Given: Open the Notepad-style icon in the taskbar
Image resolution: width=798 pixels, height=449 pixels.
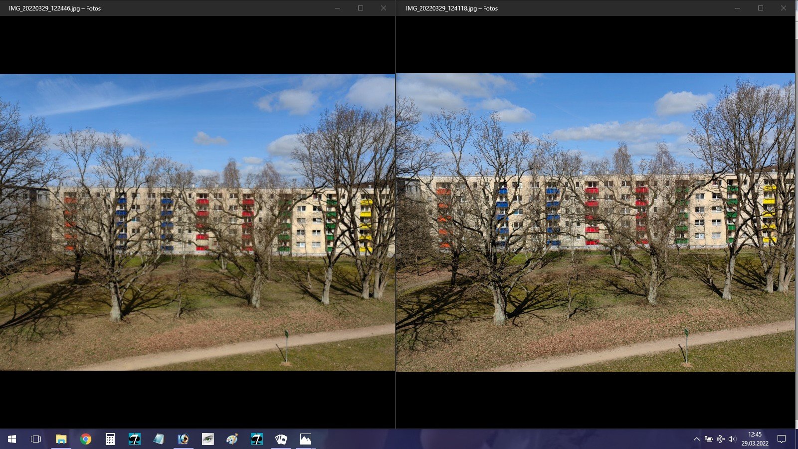Looking at the screenshot, I should (159, 439).
